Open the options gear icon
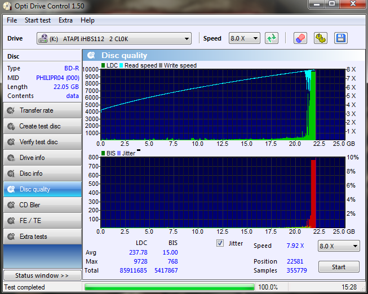This screenshot has width=368, height=294. [321, 38]
